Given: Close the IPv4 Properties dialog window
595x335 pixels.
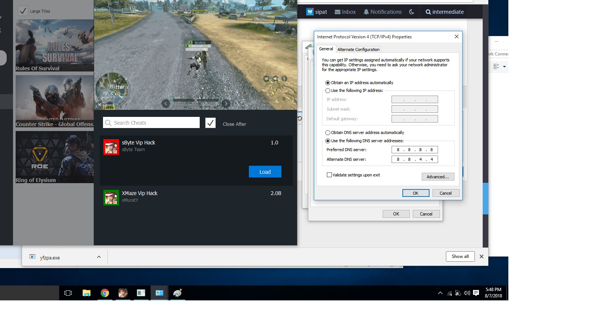Looking at the screenshot, I should pyautogui.click(x=457, y=36).
